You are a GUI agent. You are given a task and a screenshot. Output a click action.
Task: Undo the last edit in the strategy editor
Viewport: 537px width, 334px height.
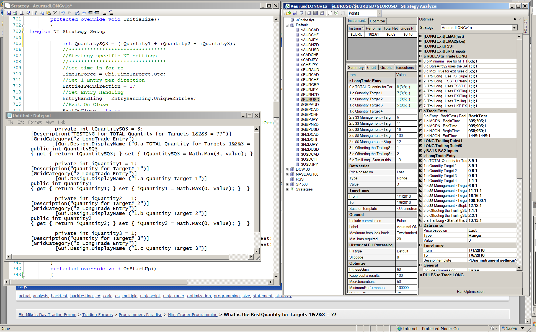pos(63,13)
